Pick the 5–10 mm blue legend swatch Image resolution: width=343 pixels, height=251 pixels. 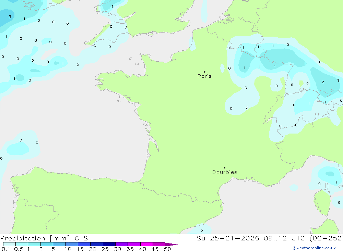pyautogui.click(x=59, y=244)
